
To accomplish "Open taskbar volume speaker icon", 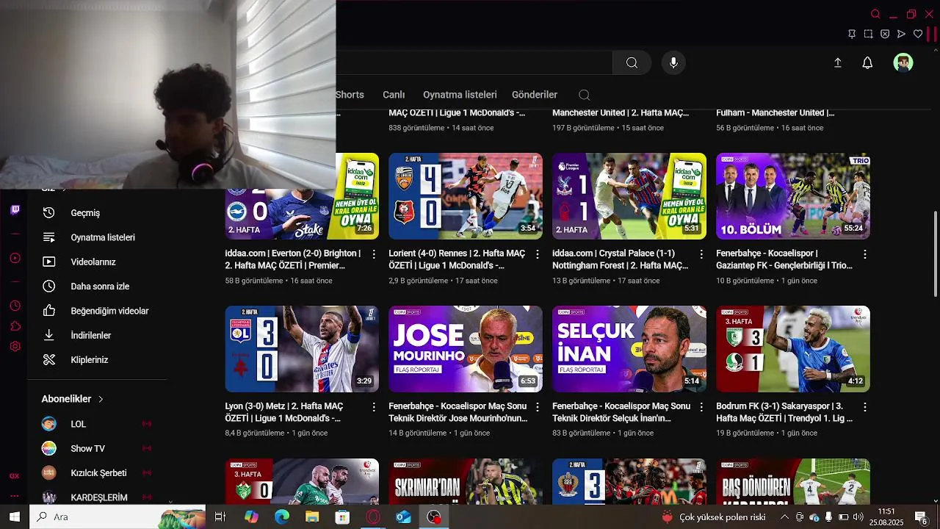I will tap(858, 517).
